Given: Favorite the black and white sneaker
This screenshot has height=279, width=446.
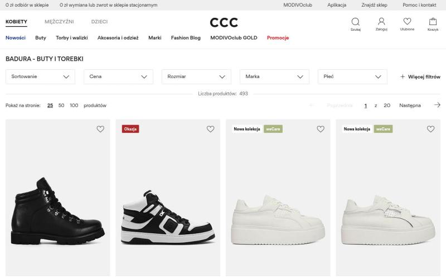Looking at the screenshot, I should [210, 129].
